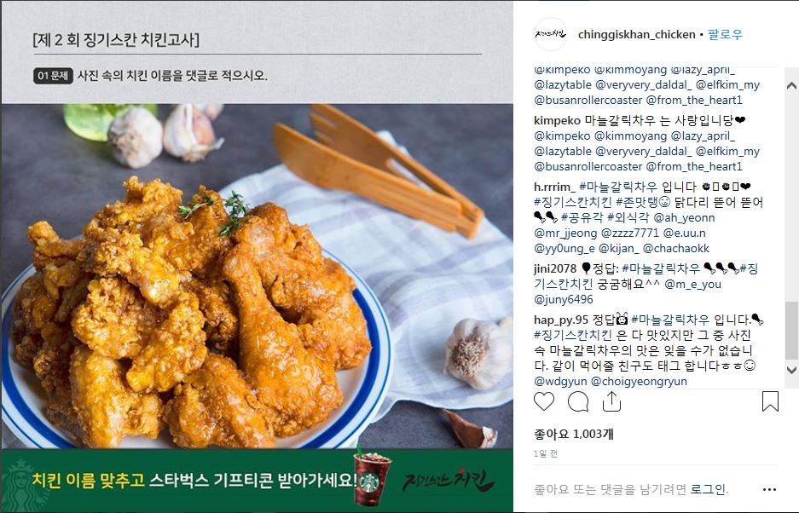Open the chinggiskhan_chicken username link
This screenshot has width=799, height=513.
636,35
